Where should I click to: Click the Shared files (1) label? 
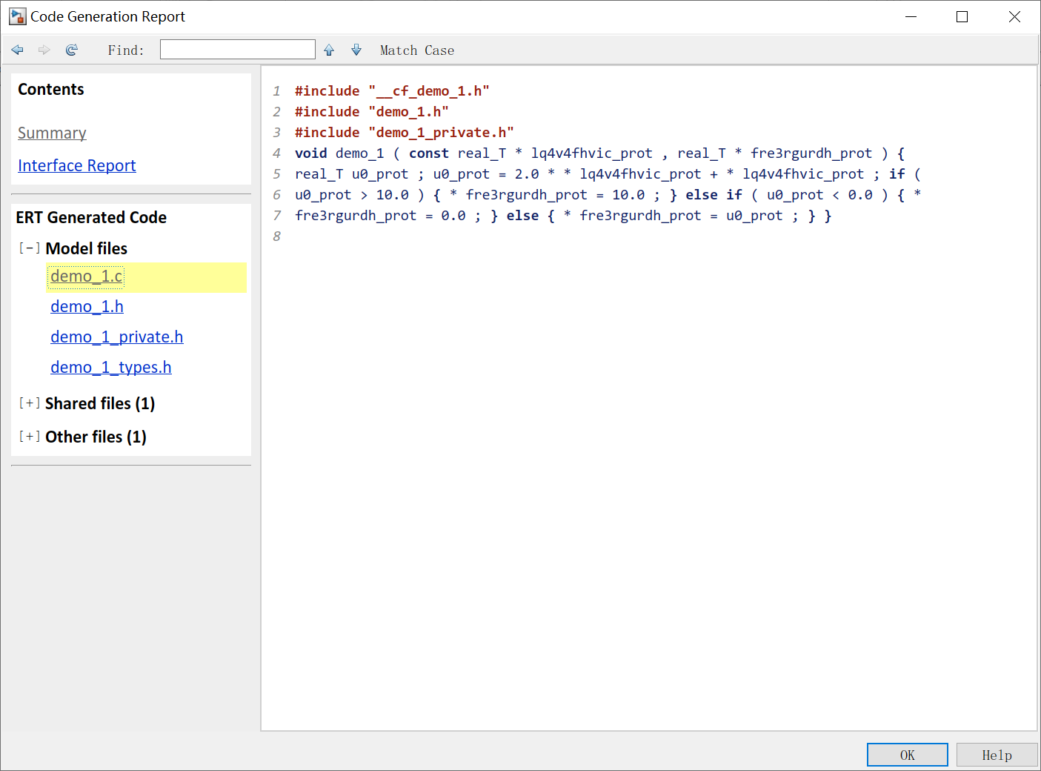point(100,403)
